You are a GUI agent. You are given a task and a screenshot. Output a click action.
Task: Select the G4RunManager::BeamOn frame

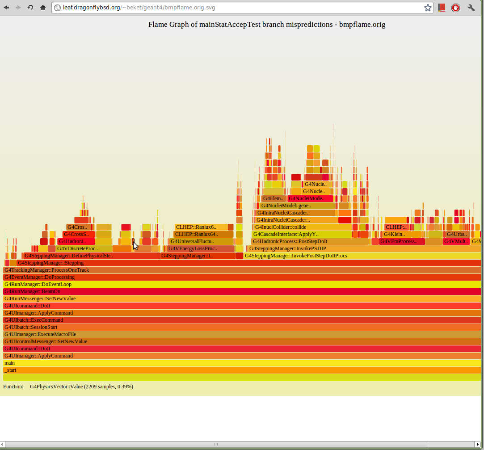pos(241,291)
